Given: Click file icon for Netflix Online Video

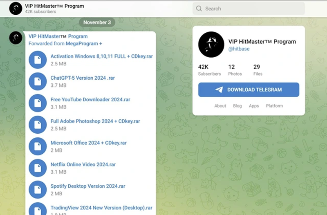Looking at the screenshot, I should coord(38,168).
